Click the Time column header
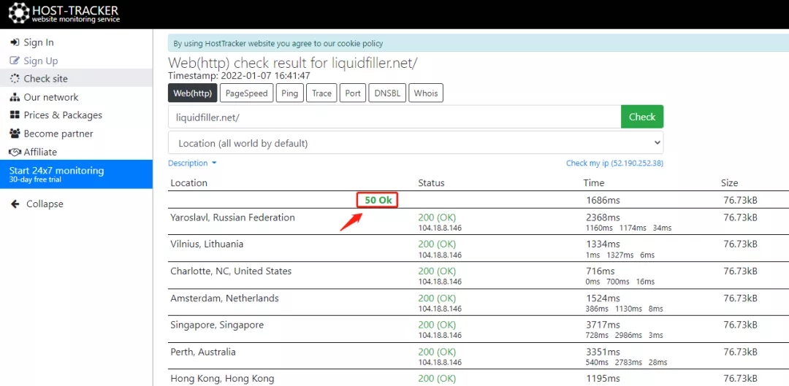This screenshot has height=386, width=789. 594,183
